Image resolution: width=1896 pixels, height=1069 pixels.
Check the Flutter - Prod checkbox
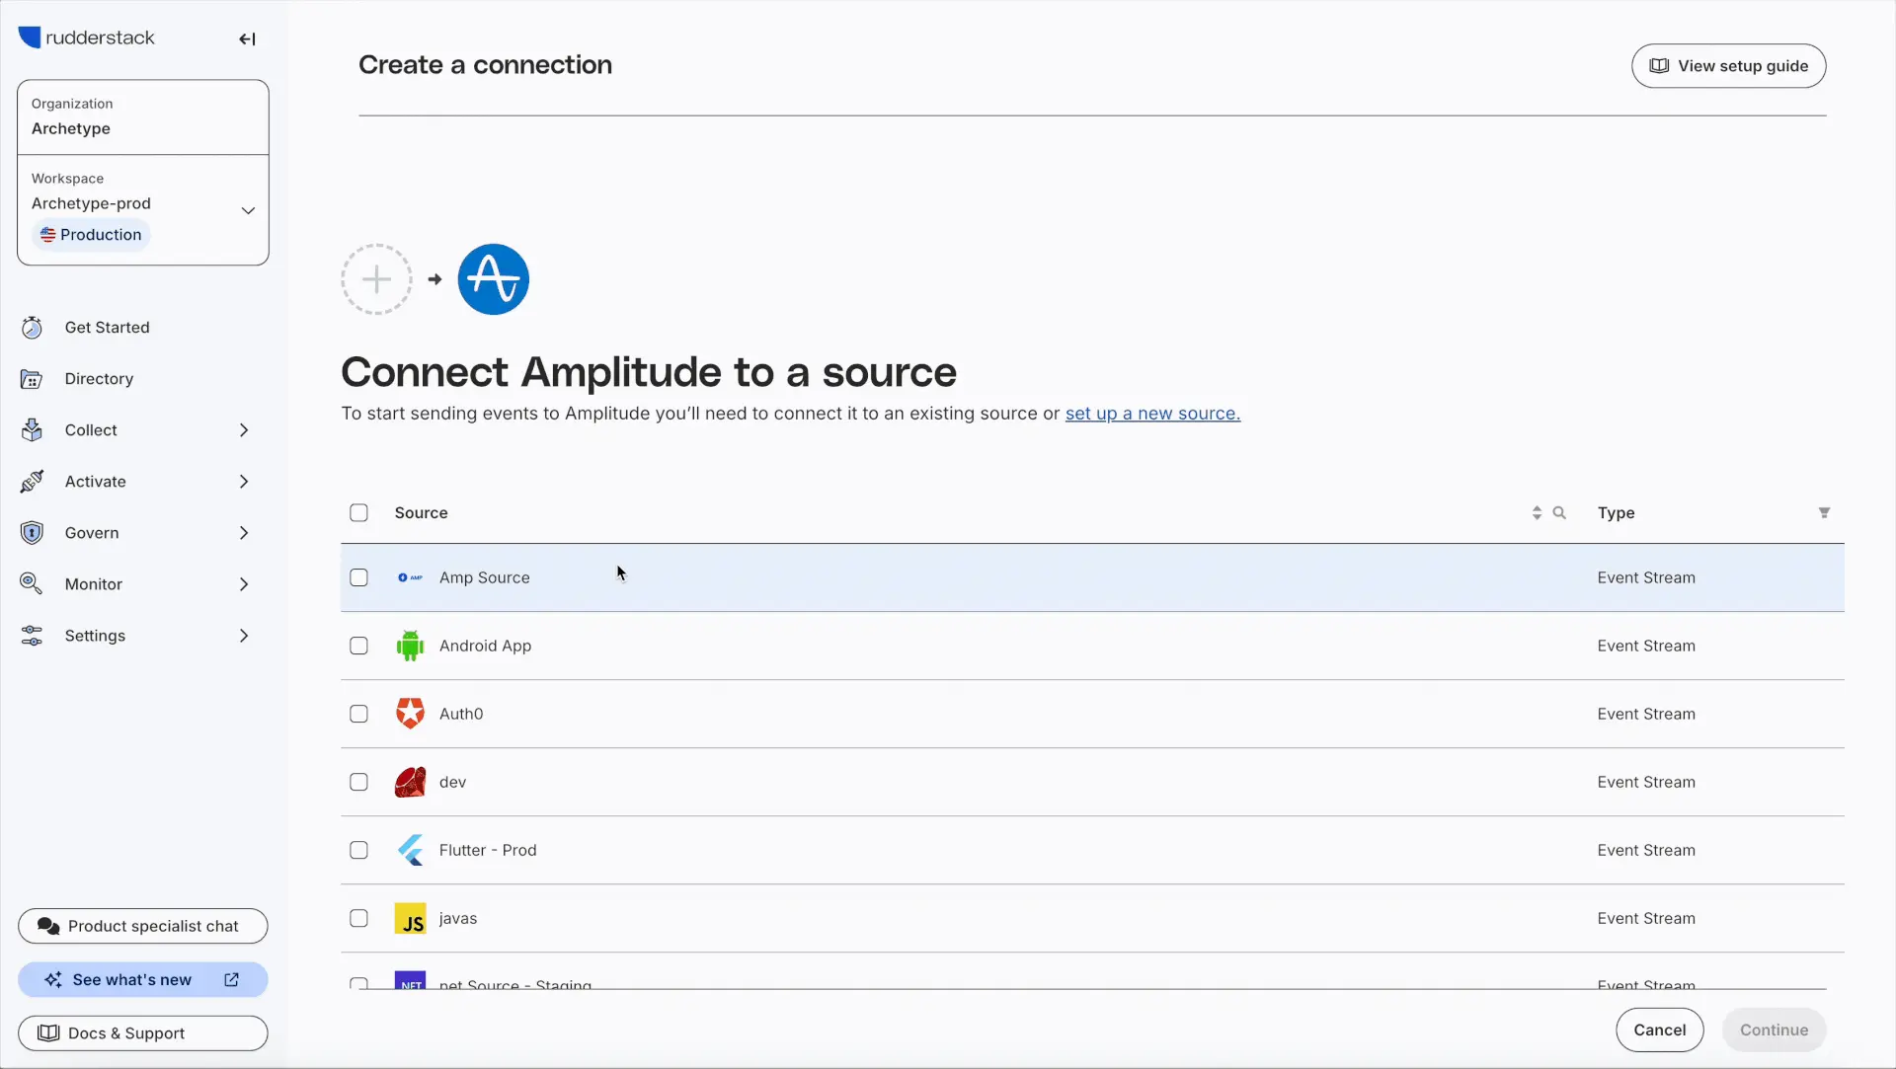point(358,850)
